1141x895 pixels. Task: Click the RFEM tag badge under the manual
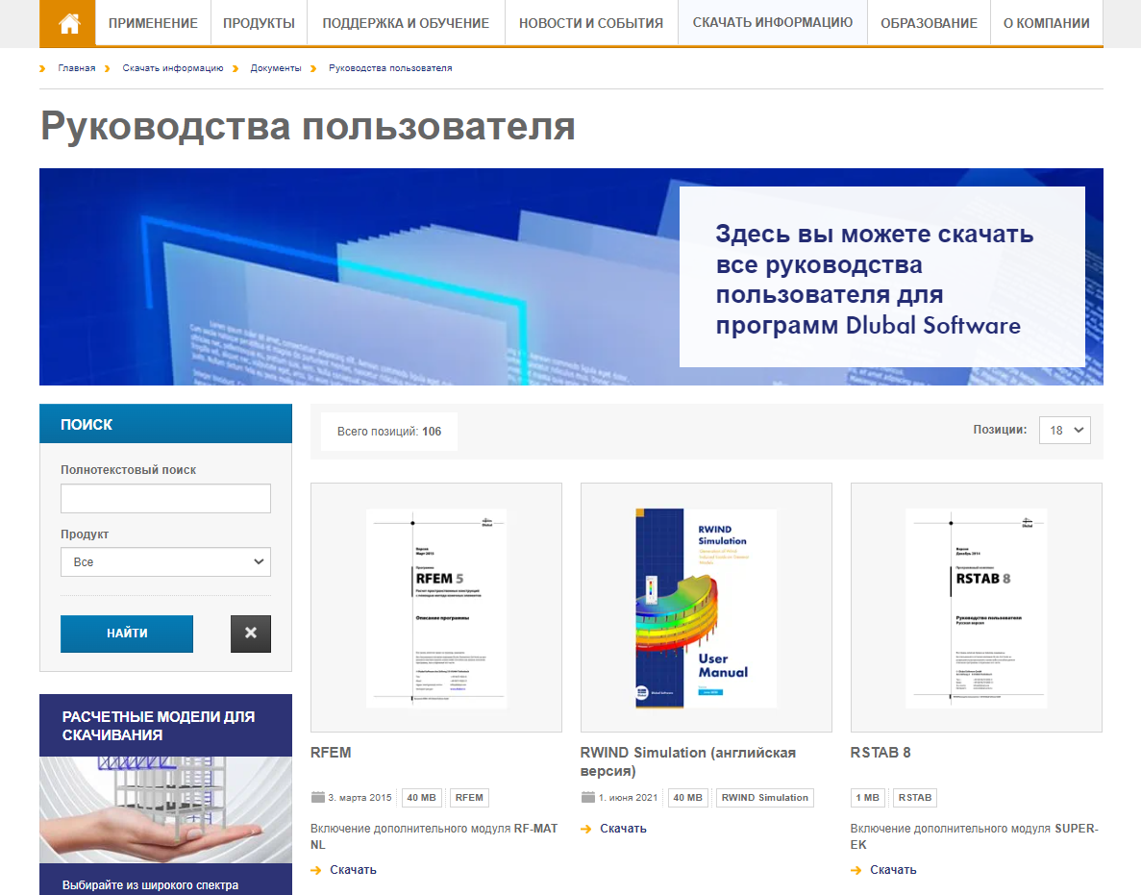[x=468, y=797]
